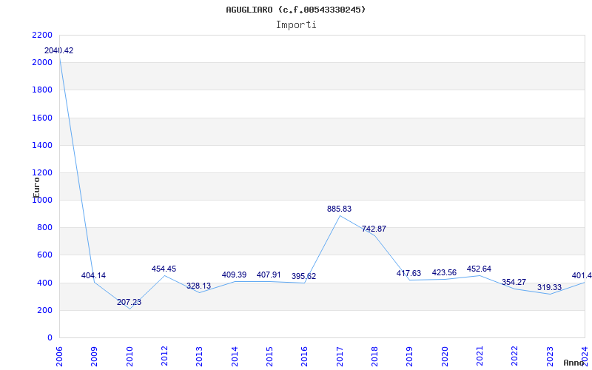Click the data label 2040.42
592x370 pixels.
59,50
